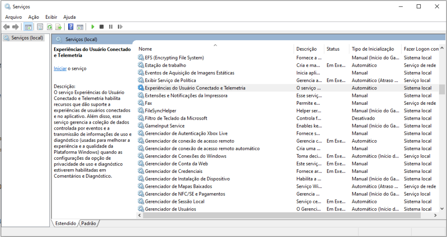Click gear icon of Estação de trabalho
447x237 pixels.
(141, 65)
